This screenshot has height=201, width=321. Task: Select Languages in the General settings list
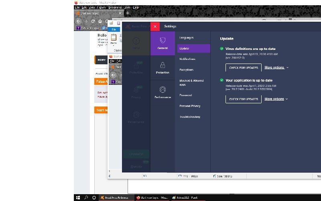(x=186, y=38)
